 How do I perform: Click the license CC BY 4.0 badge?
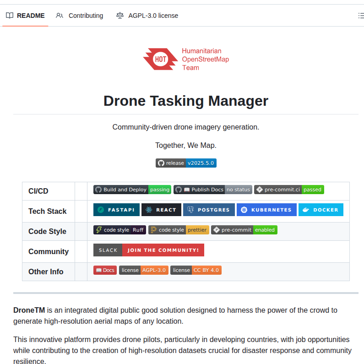(x=196, y=270)
